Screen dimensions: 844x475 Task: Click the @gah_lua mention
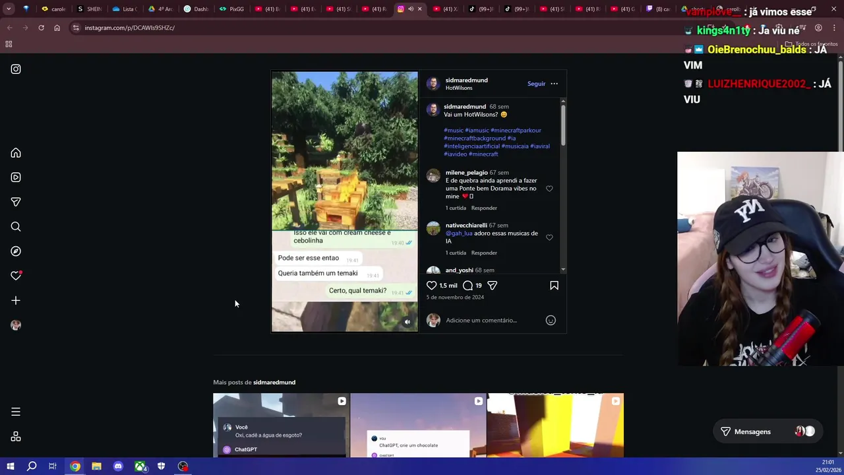pyautogui.click(x=459, y=234)
